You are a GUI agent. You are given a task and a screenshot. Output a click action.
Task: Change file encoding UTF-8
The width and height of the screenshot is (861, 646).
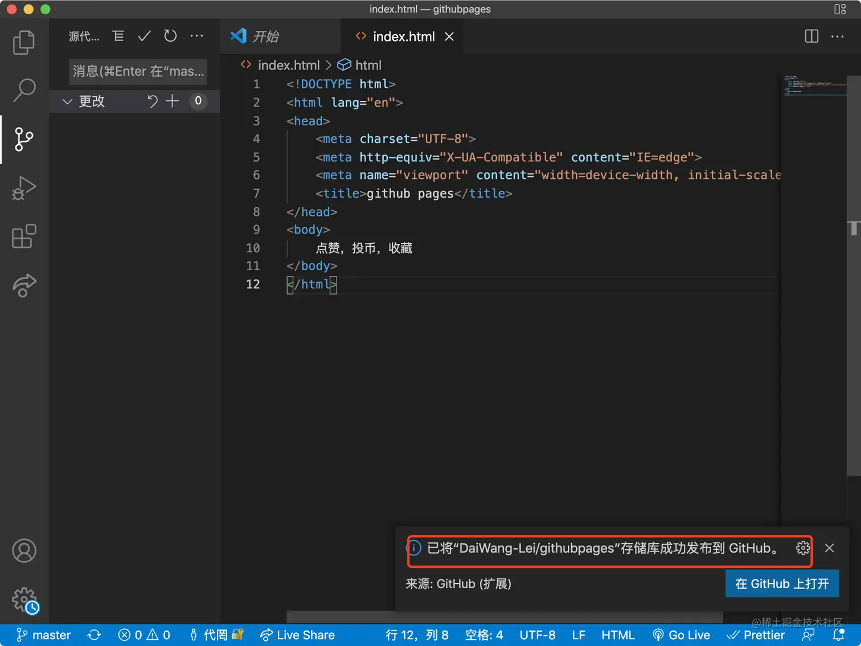[538, 635]
